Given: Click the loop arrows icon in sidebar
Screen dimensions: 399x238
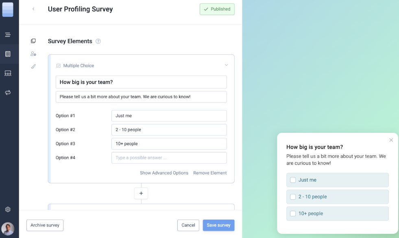Looking at the screenshot, I should (x=8, y=93).
